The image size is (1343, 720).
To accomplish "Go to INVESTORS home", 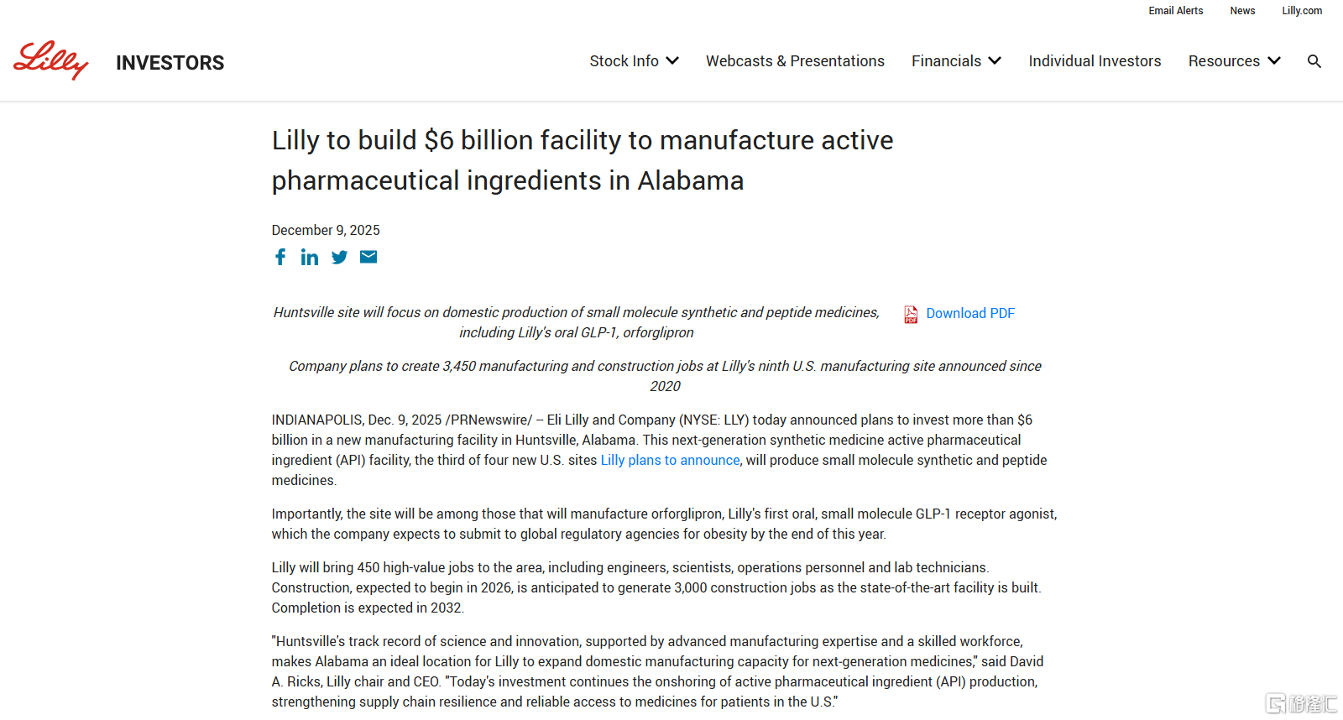I will [170, 63].
